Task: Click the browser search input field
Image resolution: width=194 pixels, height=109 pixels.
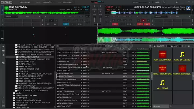Action: coord(82,46)
